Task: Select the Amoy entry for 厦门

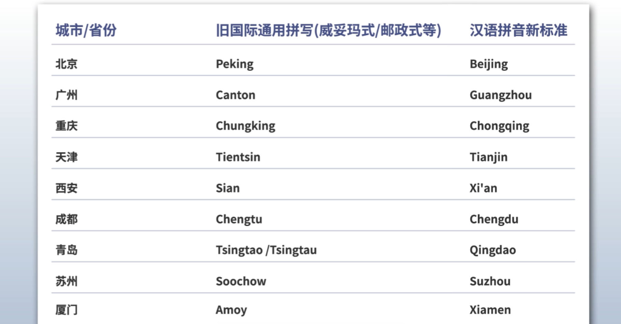Action: [231, 310]
